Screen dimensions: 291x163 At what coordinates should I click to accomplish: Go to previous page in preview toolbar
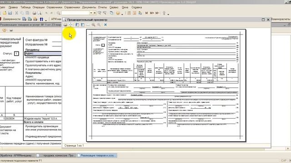click(x=77, y=25)
